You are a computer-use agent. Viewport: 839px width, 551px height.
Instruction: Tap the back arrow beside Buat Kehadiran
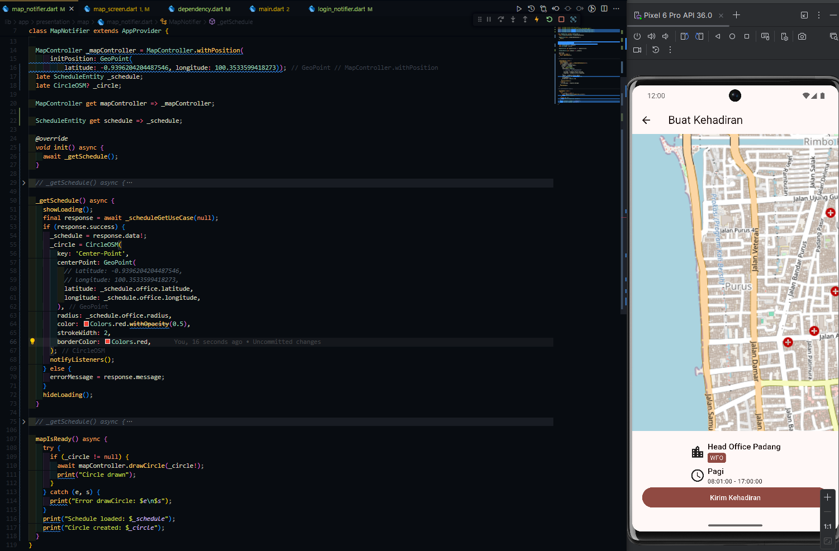coord(647,120)
